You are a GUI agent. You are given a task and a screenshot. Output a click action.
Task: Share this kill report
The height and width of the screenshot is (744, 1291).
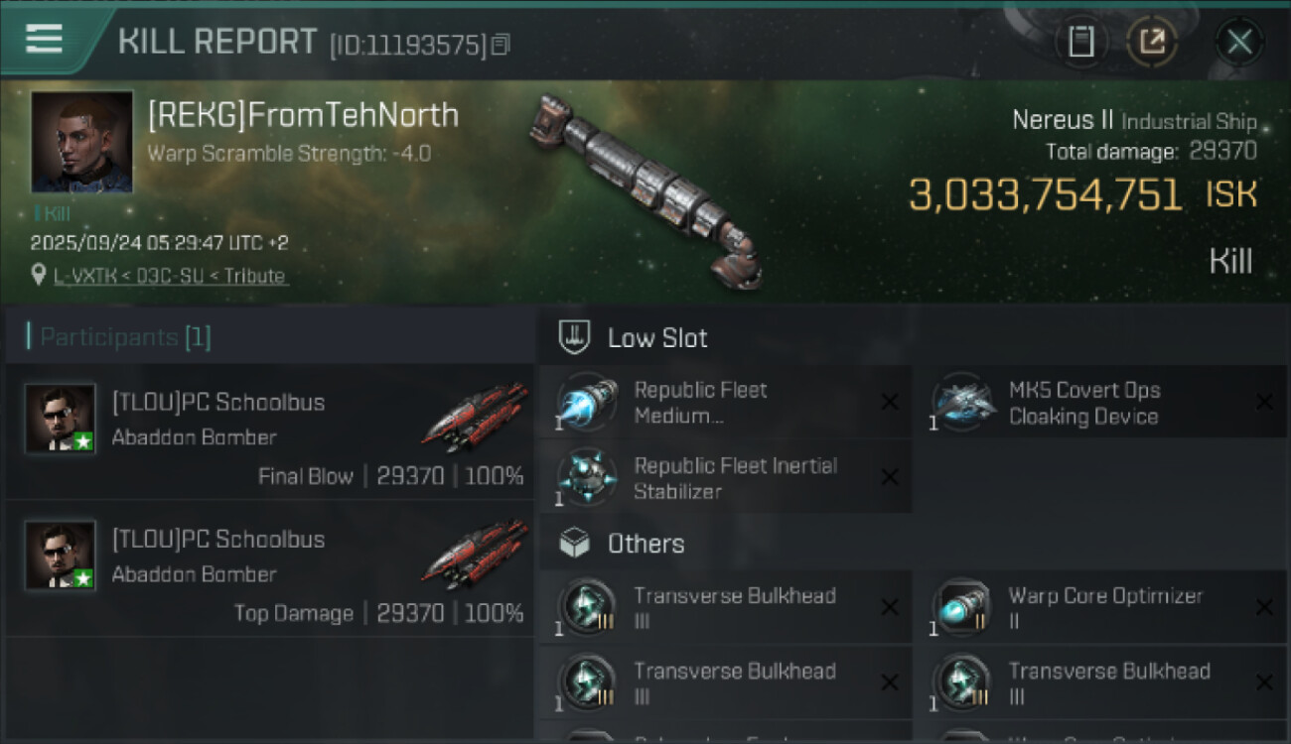1152,42
